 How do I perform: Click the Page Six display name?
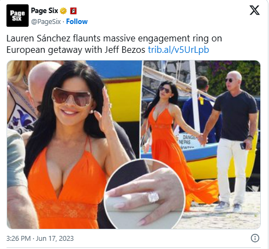pos(45,11)
